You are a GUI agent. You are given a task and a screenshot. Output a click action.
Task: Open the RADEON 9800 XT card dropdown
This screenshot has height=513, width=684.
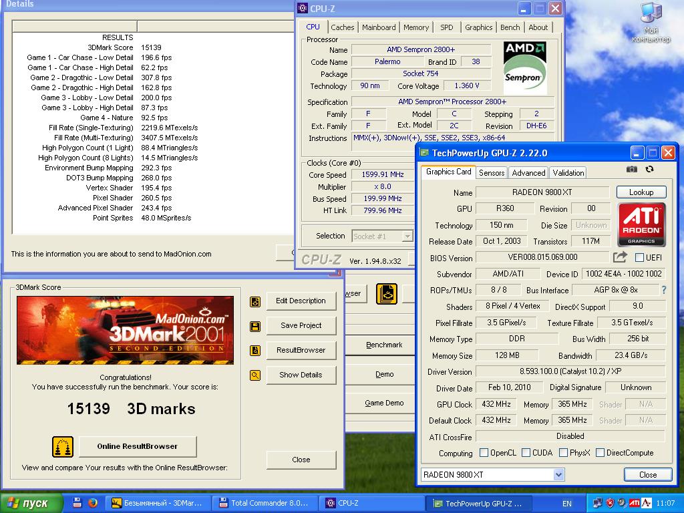(559, 475)
